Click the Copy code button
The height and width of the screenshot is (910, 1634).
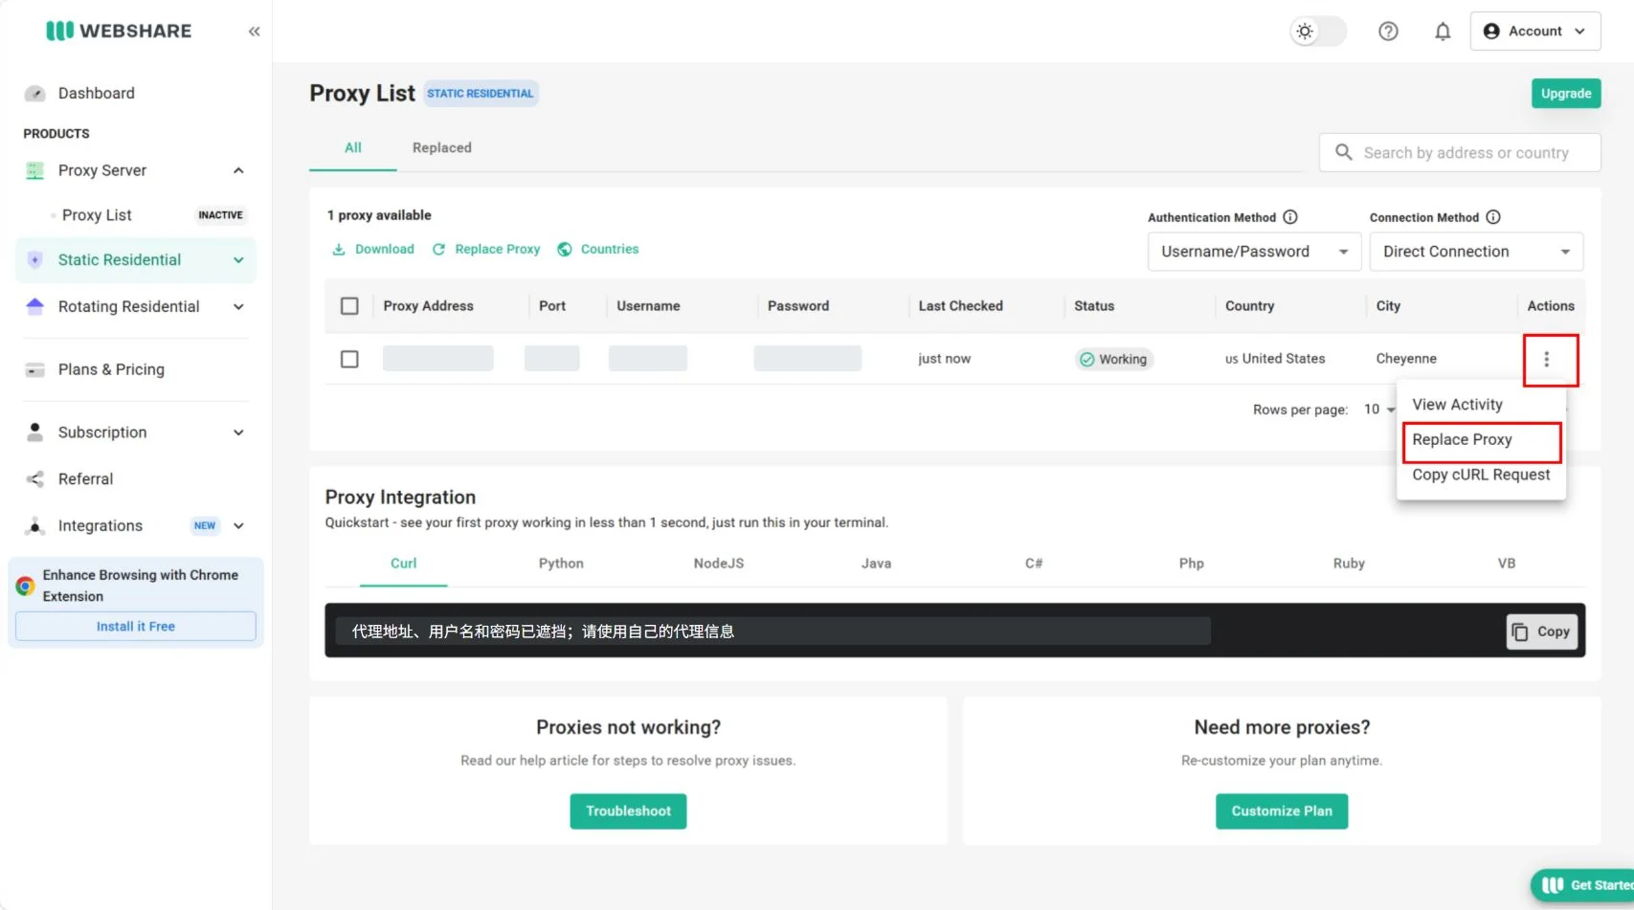point(1541,632)
